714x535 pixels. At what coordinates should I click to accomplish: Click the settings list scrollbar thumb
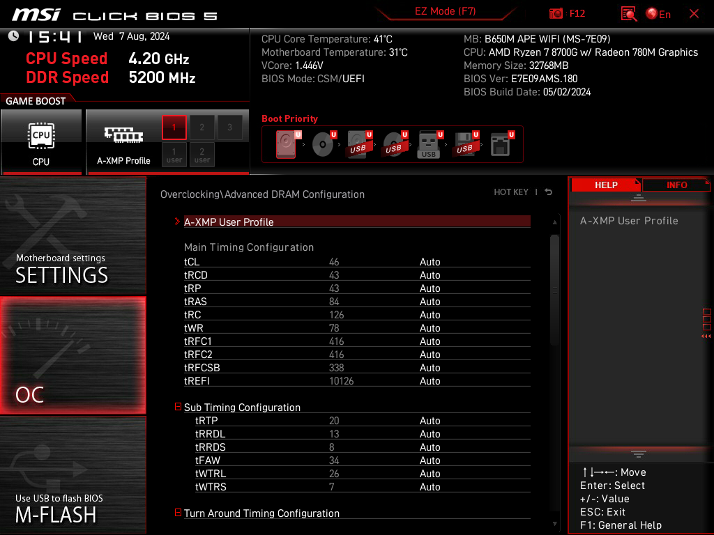[x=554, y=289]
